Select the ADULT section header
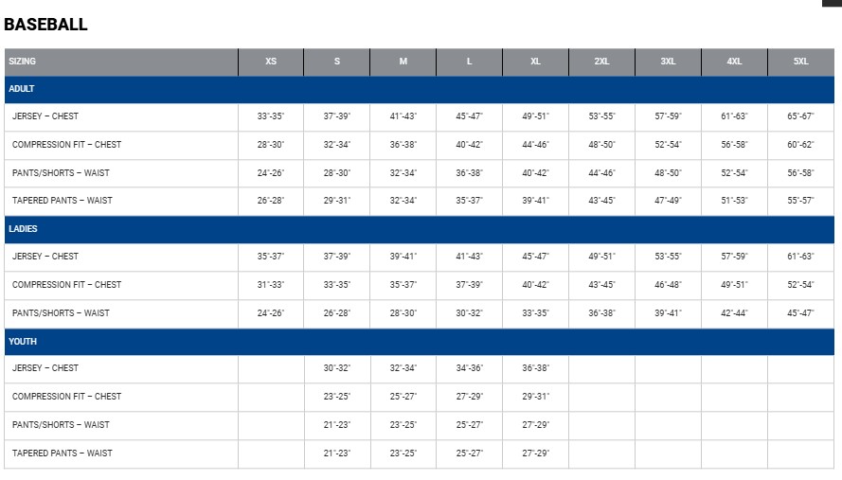 pyautogui.click(x=22, y=89)
